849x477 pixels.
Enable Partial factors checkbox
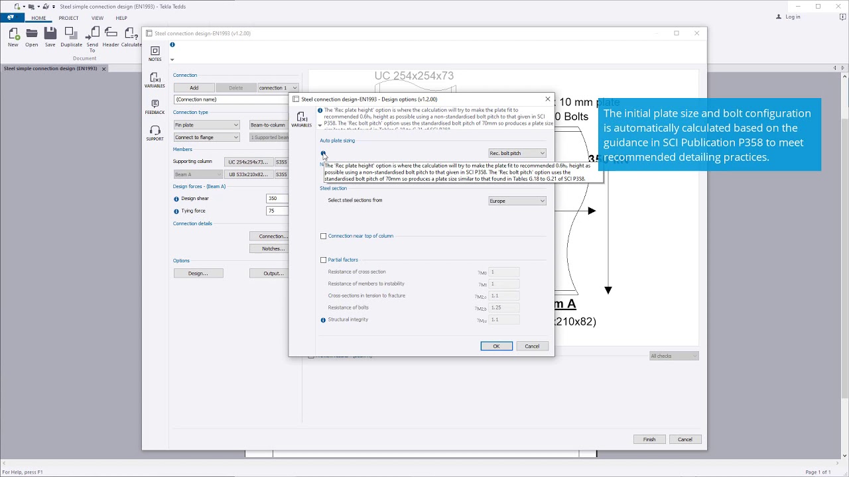[x=323, y=260]
